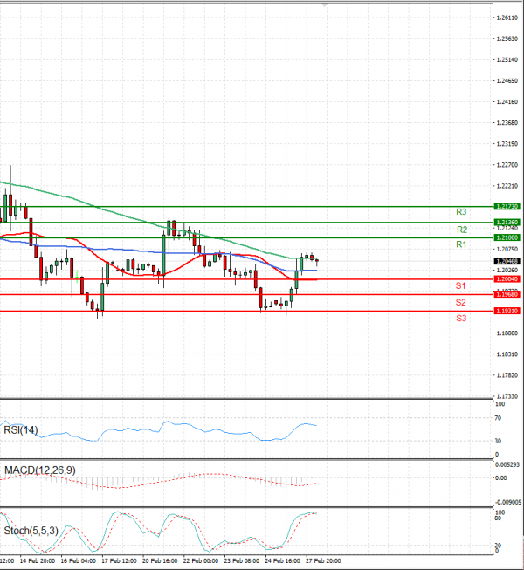This screenshot has height=570, width=524.
Task: Click the 22 Feb 00:00 time label
Action: (x=201, y=561)
